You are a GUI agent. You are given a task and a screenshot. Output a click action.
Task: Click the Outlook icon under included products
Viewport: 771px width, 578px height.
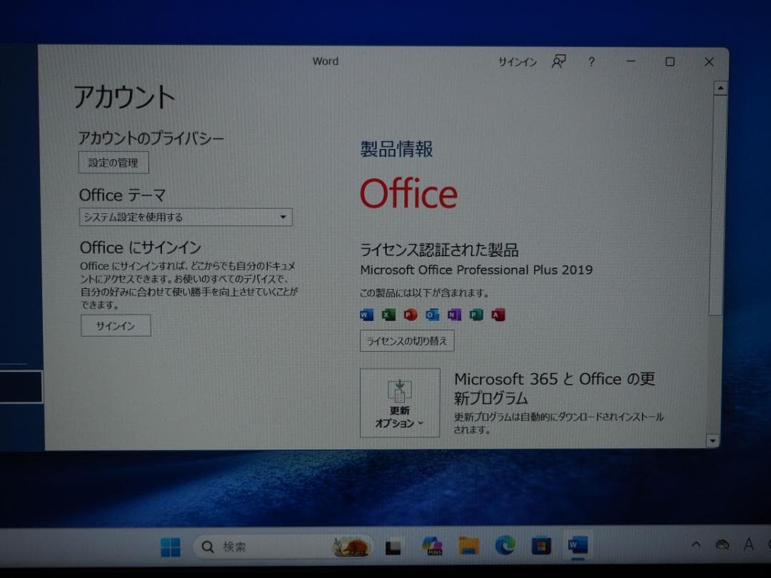click(x=432, y=315)
